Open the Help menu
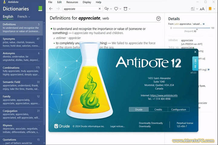Screen dimensions: 218x145 tap(98, 2)
